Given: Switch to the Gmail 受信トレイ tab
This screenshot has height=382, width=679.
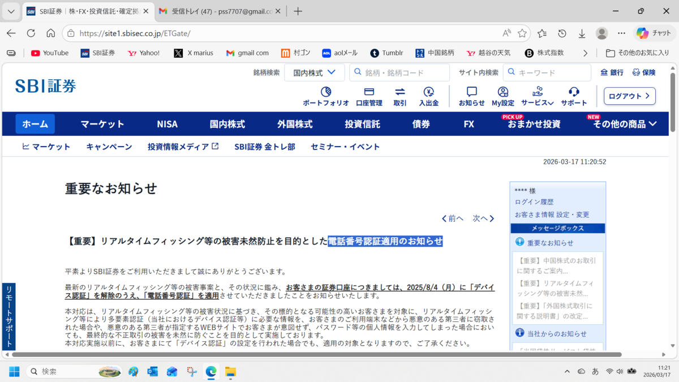Looking at the screenshot, I should 220,11.
